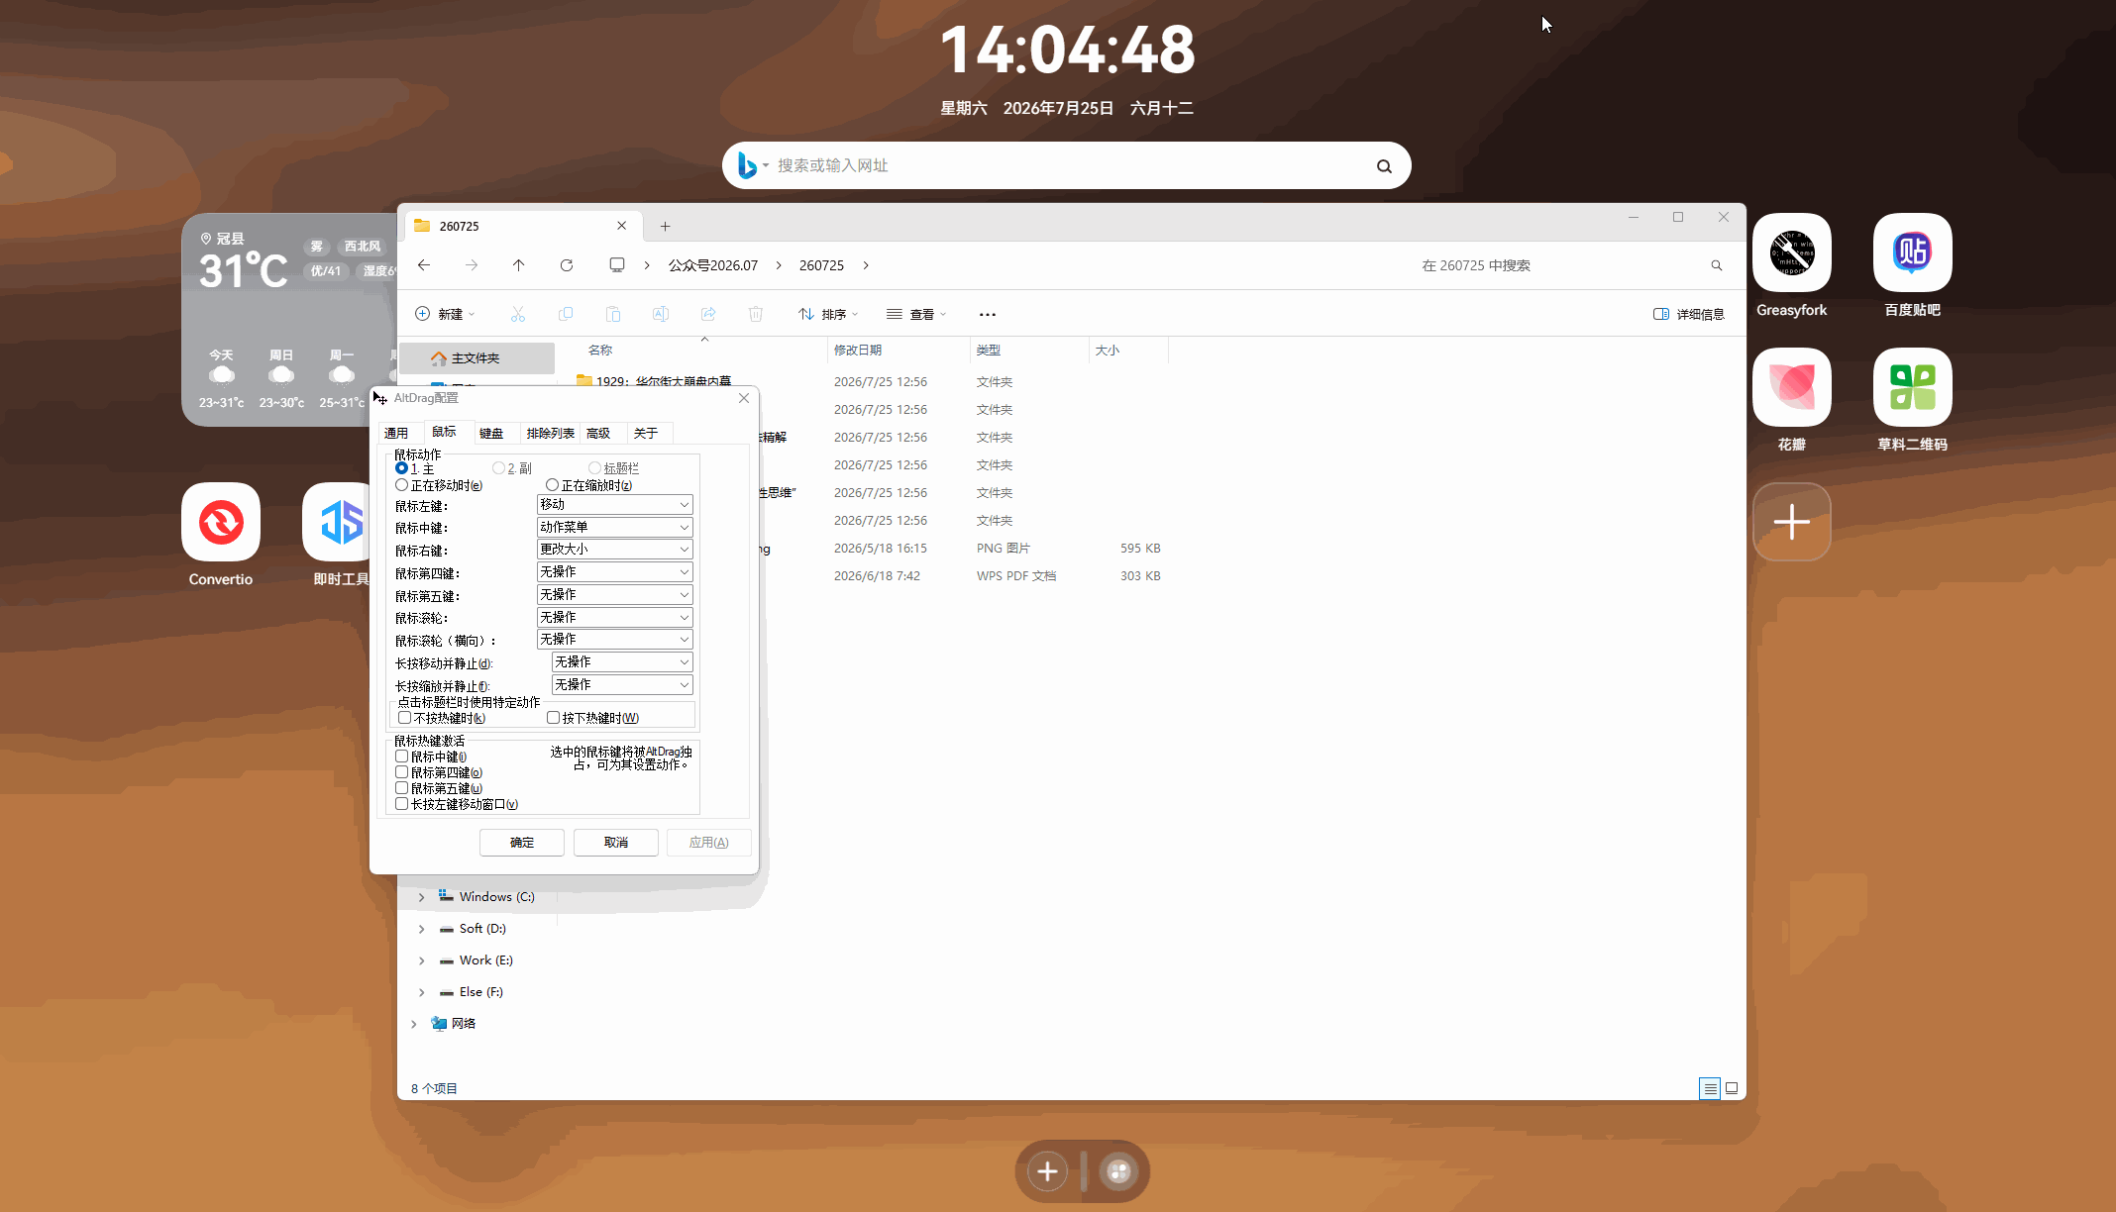Open the 鼠标左键 action dropdown

(x=614, y=505)
